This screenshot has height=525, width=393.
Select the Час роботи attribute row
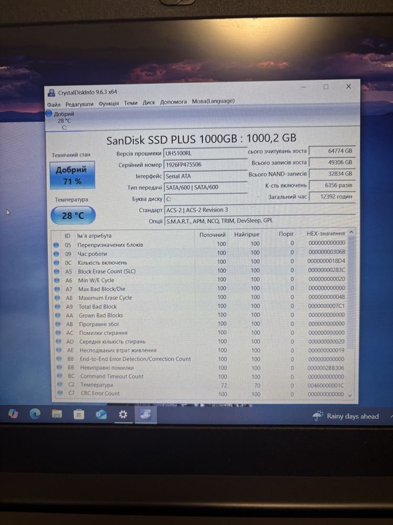[200, 253]
